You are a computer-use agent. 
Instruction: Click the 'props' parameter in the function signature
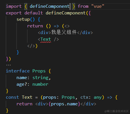50,98
